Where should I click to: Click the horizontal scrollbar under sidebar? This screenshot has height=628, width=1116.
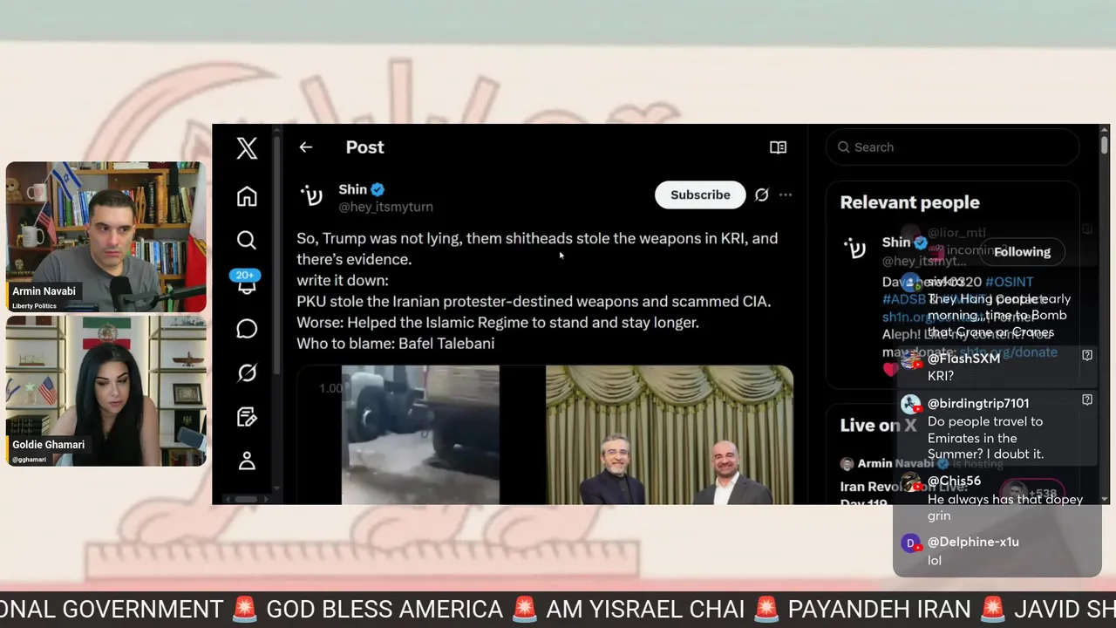(247, 499)
